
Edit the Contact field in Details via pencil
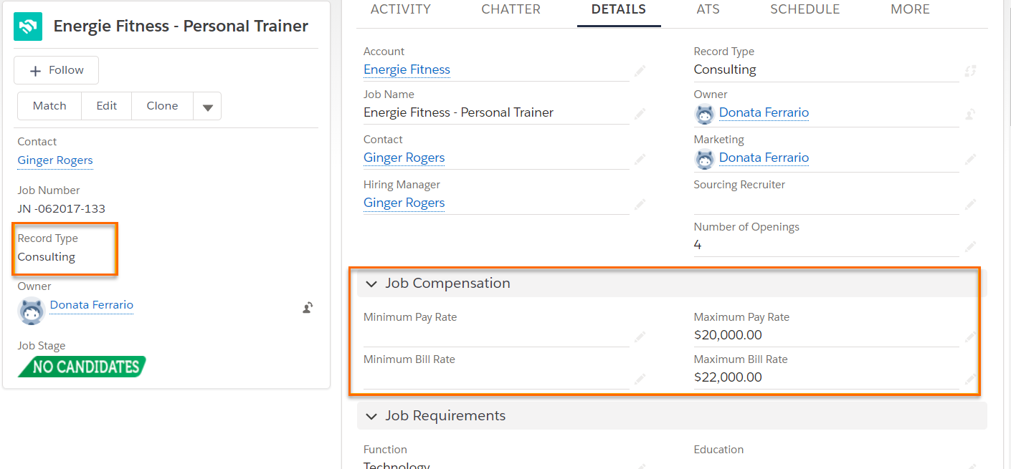pos(640,158)
